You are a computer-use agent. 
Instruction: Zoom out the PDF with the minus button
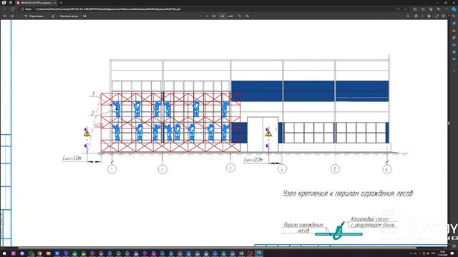201,16
